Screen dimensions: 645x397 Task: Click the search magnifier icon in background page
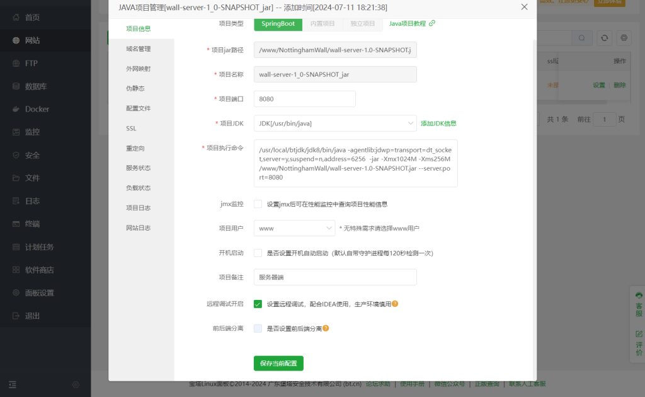pos(581,38)
